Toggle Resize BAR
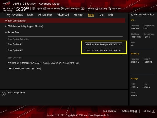Image resolution: width=157 pixels, height=118 pixels. coord(115,9)
